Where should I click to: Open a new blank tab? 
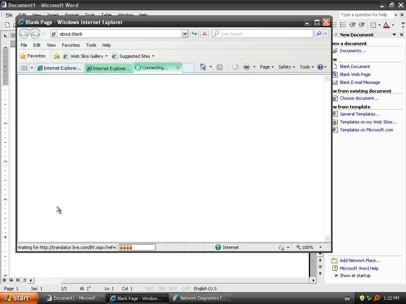(x=188, y=68)
